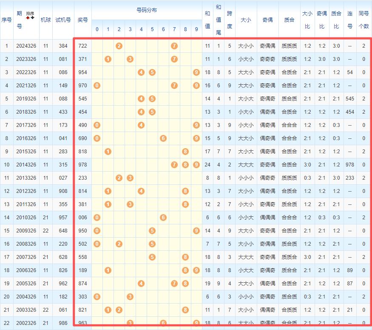This screenshot has height=330, width=372.
Task: Click orange ball 2 in row 2024326
Action: click(x=119, y=46)
